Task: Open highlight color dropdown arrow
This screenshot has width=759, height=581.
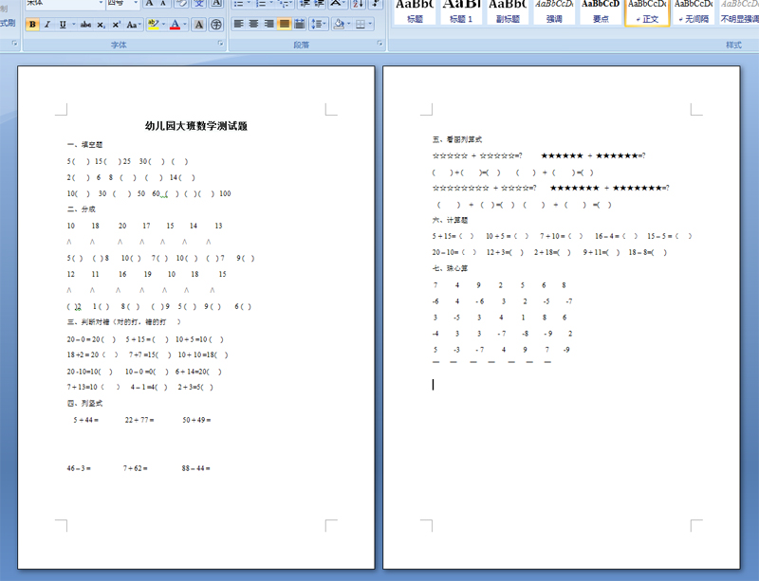Action: pos(163,25)
